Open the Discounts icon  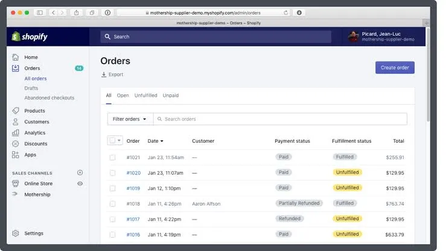pos(15,143)
